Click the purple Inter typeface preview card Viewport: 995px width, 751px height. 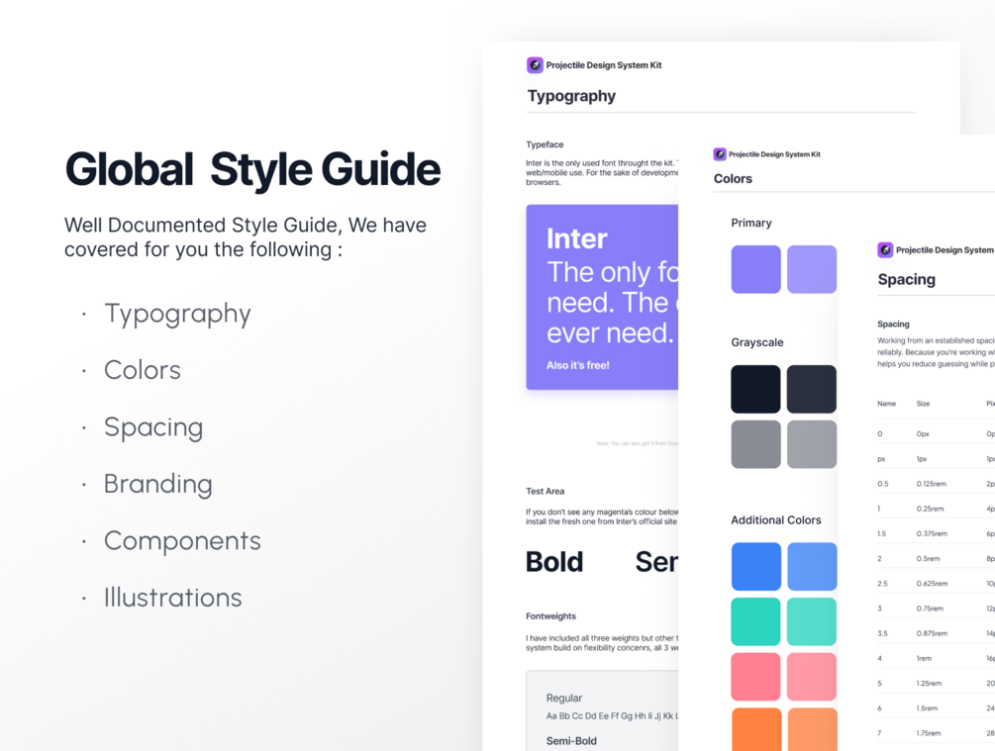602,297
